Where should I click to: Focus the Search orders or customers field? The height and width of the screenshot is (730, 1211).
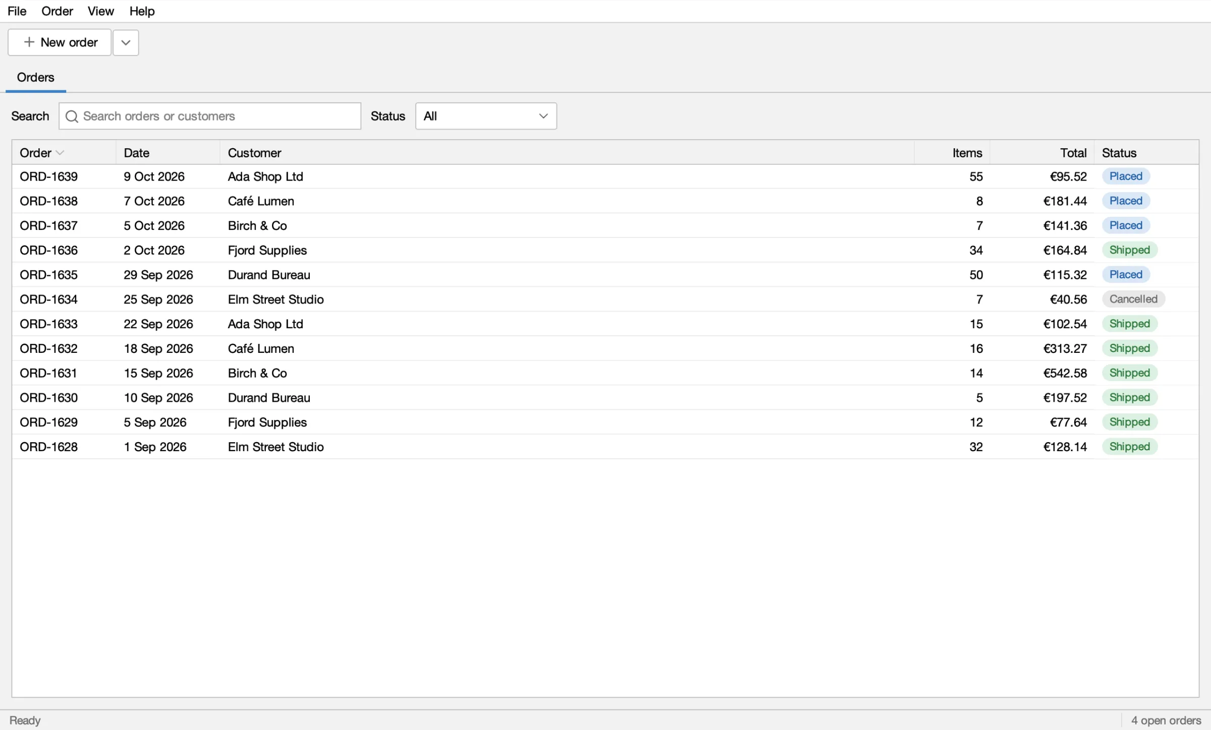click(x=210, y=116)
